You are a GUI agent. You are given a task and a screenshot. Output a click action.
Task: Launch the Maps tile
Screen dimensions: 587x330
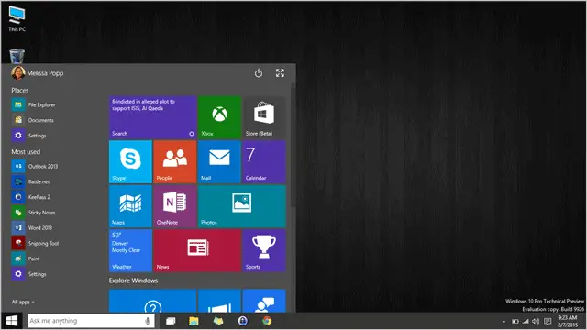(130, 206)
